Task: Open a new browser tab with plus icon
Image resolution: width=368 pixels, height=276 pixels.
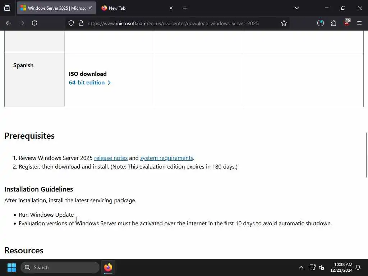Action: [185, 8]
